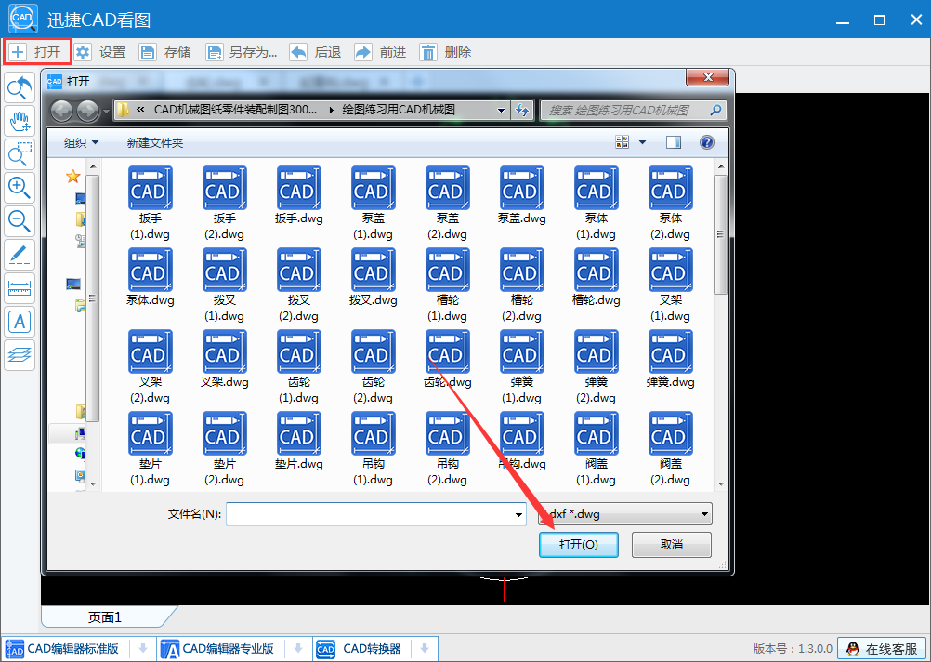Select file 泵体.dwg
This screenshot has height=662, width=931.
[150, 277]
